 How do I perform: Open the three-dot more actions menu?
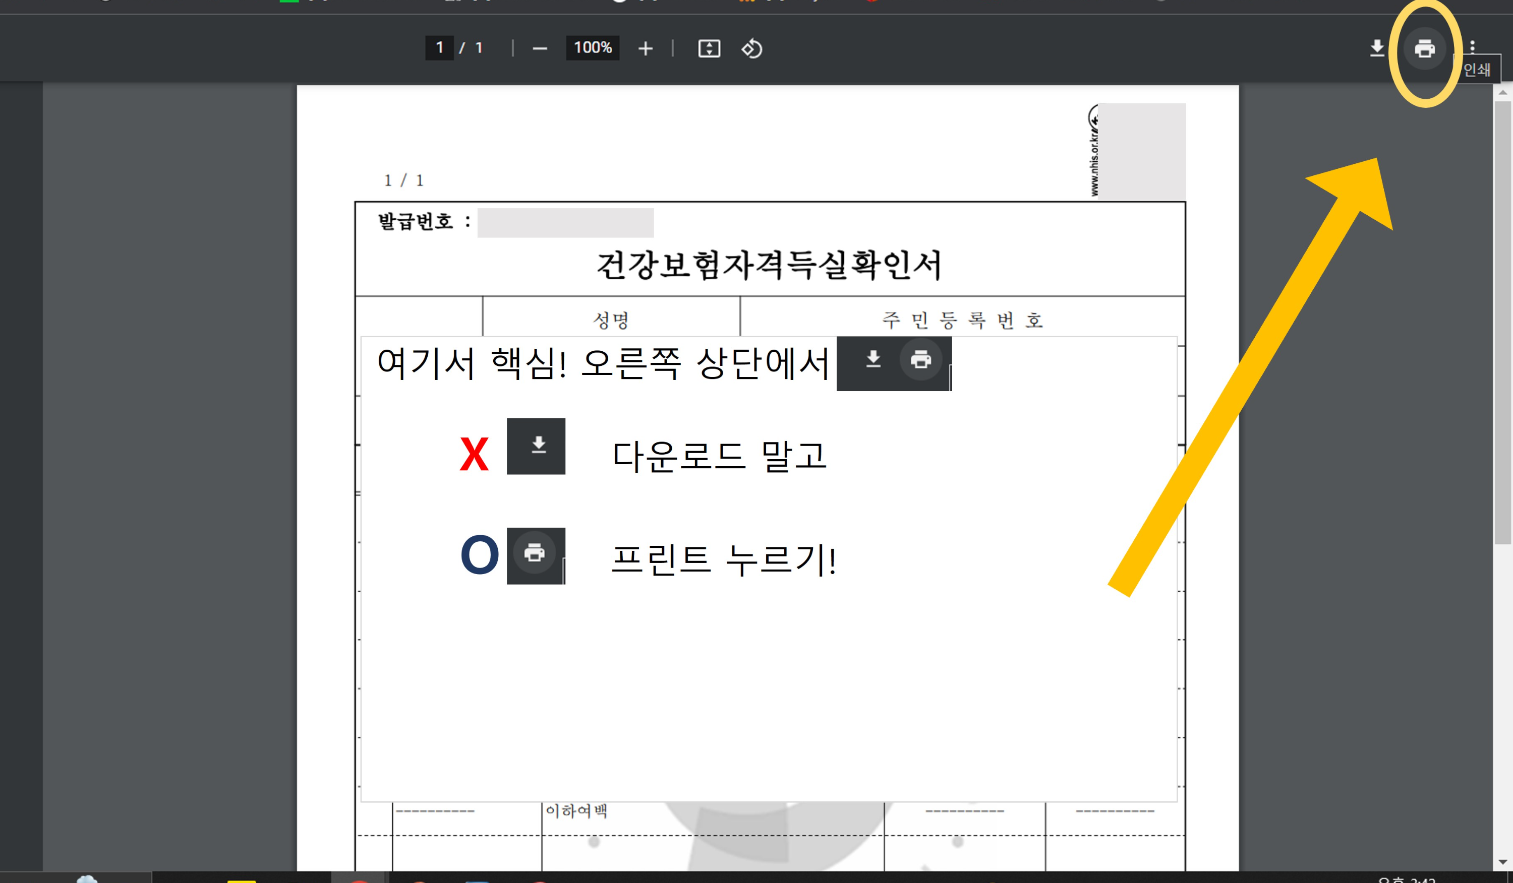click(x=1472, y=47)
